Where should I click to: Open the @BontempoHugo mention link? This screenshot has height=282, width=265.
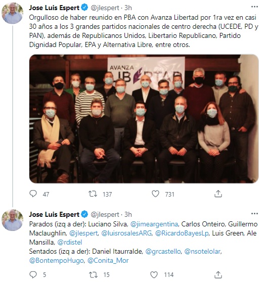(x=56, y=260)
